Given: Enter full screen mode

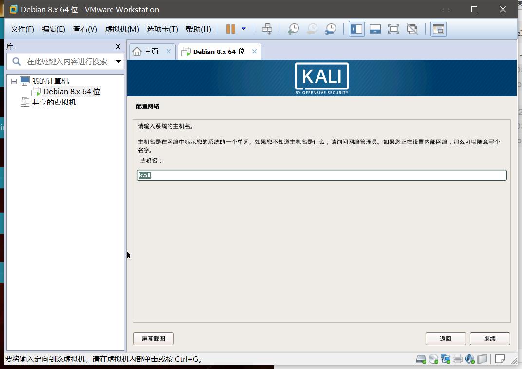Looking at the screenshot, I should (393, 29).
